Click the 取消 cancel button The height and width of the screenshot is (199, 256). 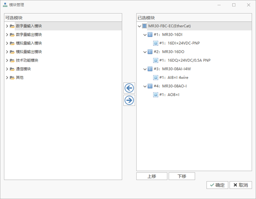coord(241,185)
